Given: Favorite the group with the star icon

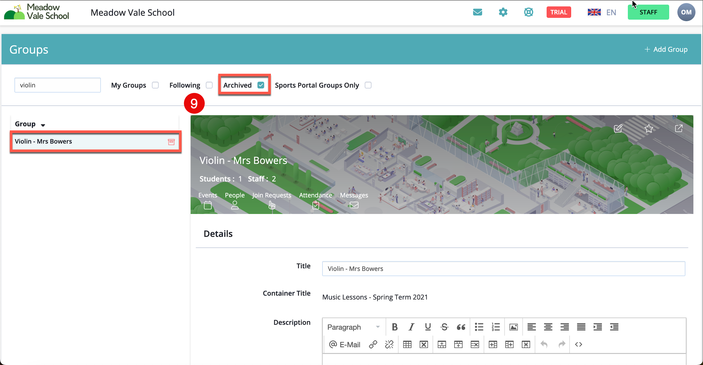Looking at the screenshot, I should pyautogui.click(x=649, y=128).
